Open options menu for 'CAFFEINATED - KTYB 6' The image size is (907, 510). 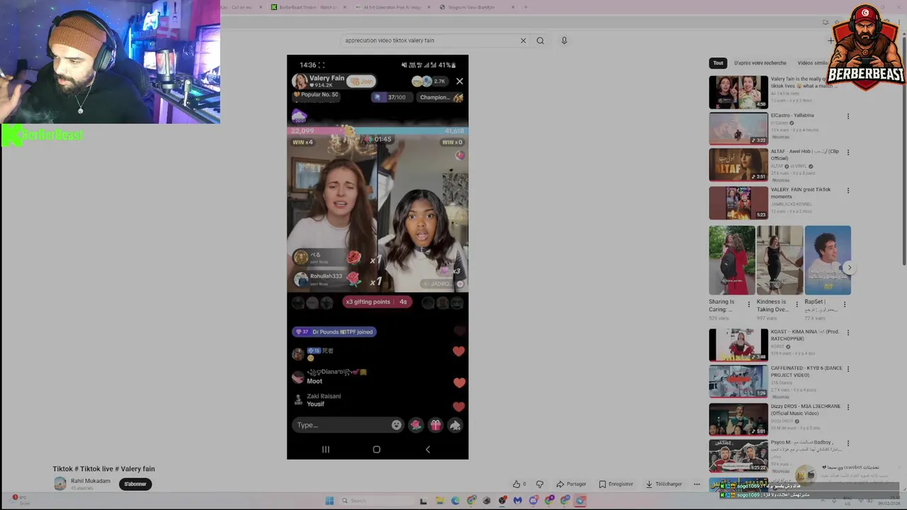coord(847,369)
